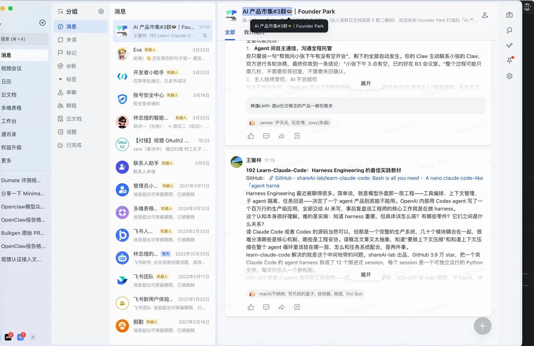The height and width of the screenshot is (346, 534).
Task: Switch to 全部 tab in chat
Action: coord(230,32)
